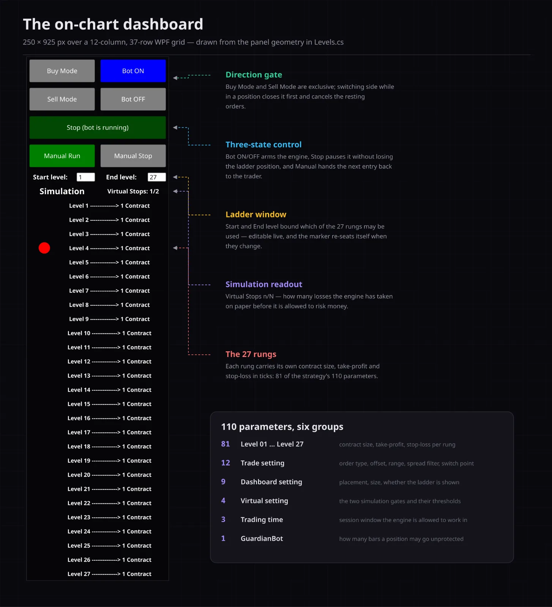This screenshot has height=607, width=552.
Task: Click The 27 rungs heading
Action: tap(251, 354)
